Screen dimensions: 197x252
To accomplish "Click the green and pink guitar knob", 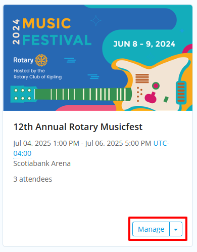I will (x=156, y=86).
